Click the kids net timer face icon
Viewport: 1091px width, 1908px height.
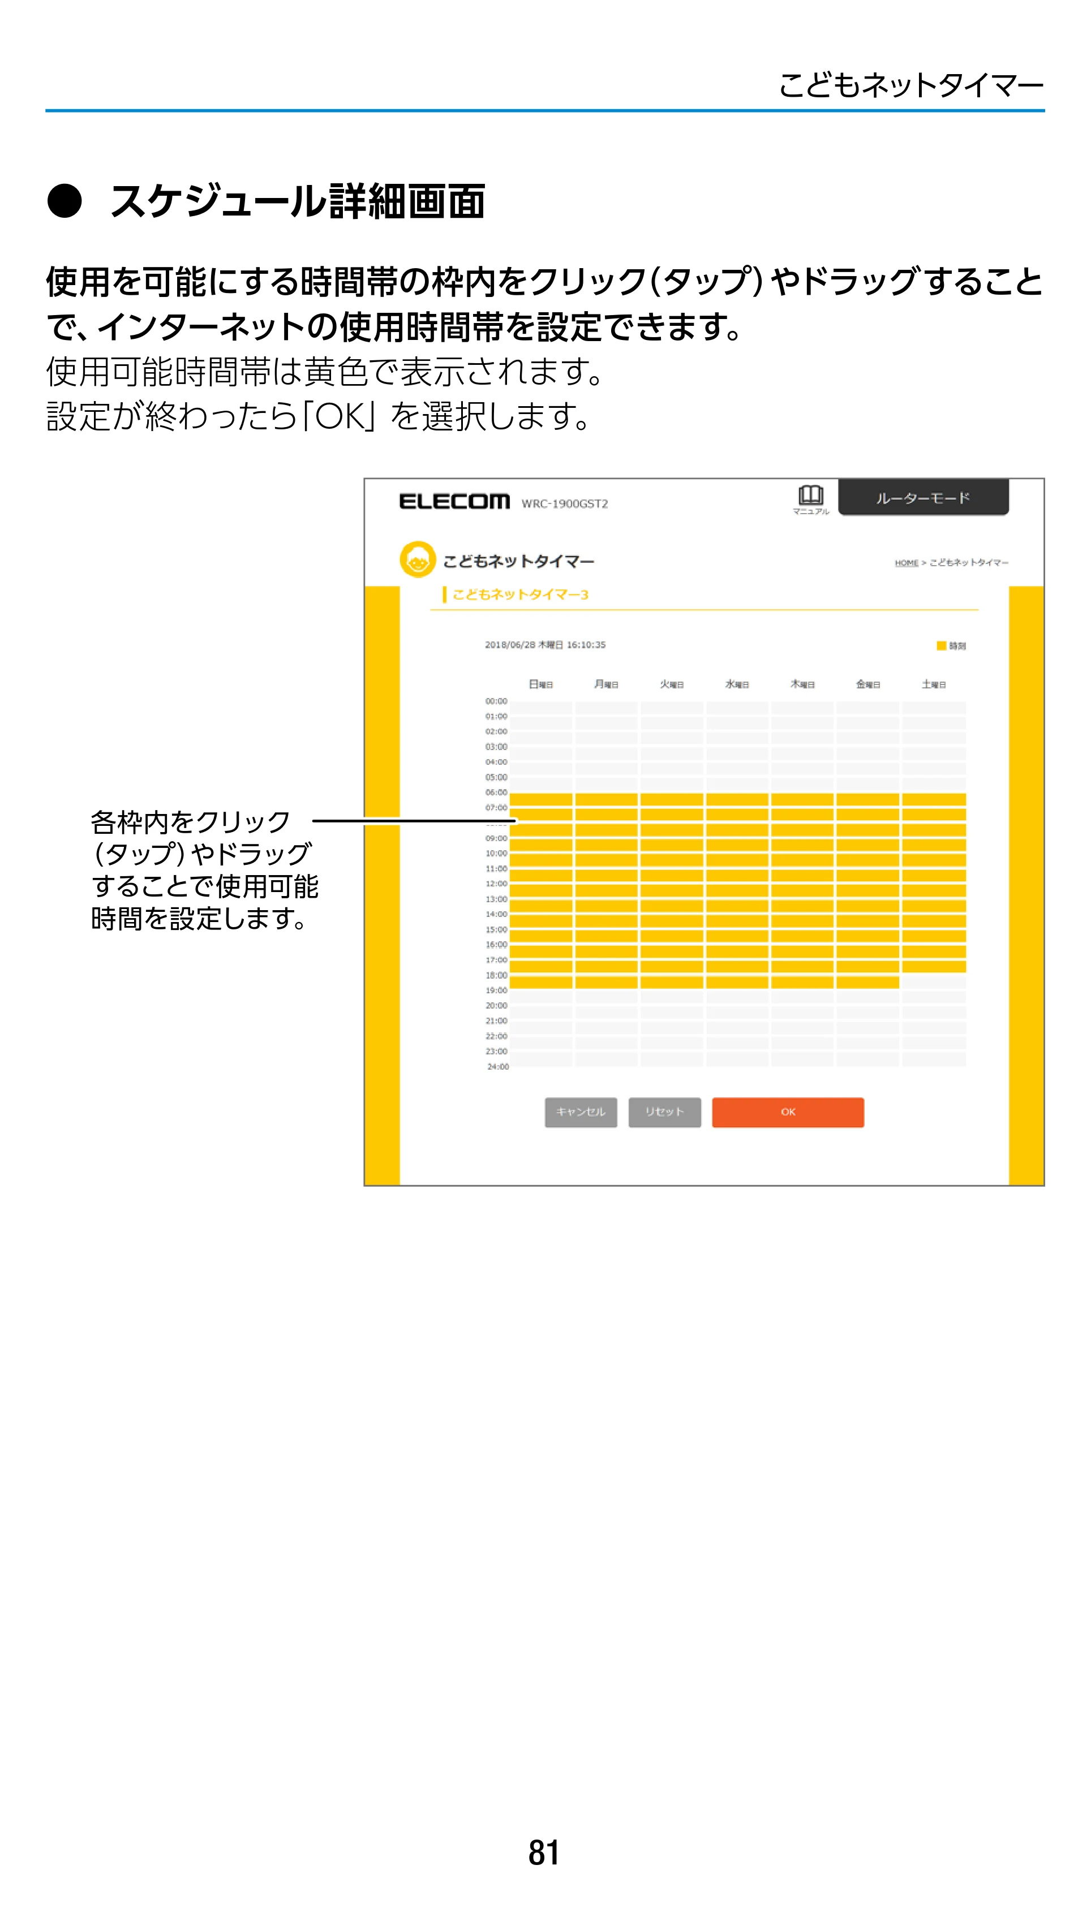pyautogui.click(x=418, y=559)
